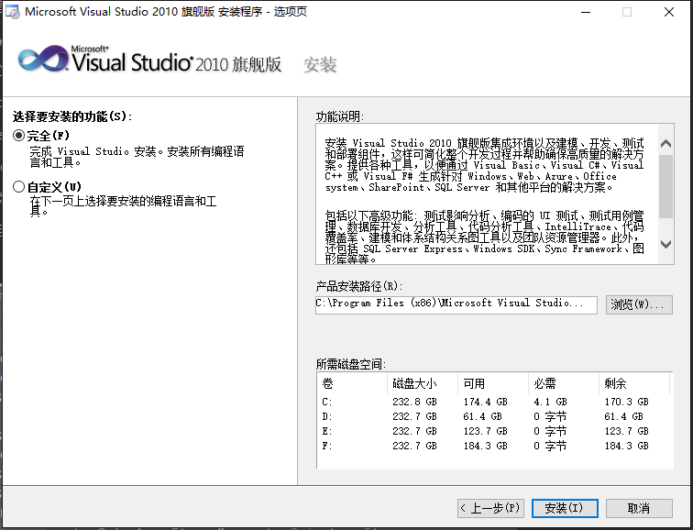
Task: Click the 184.3 GB remaining value for F:
Action: (x=626, y=446)
